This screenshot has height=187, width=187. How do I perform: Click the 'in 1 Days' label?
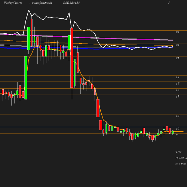coord(181,164)
